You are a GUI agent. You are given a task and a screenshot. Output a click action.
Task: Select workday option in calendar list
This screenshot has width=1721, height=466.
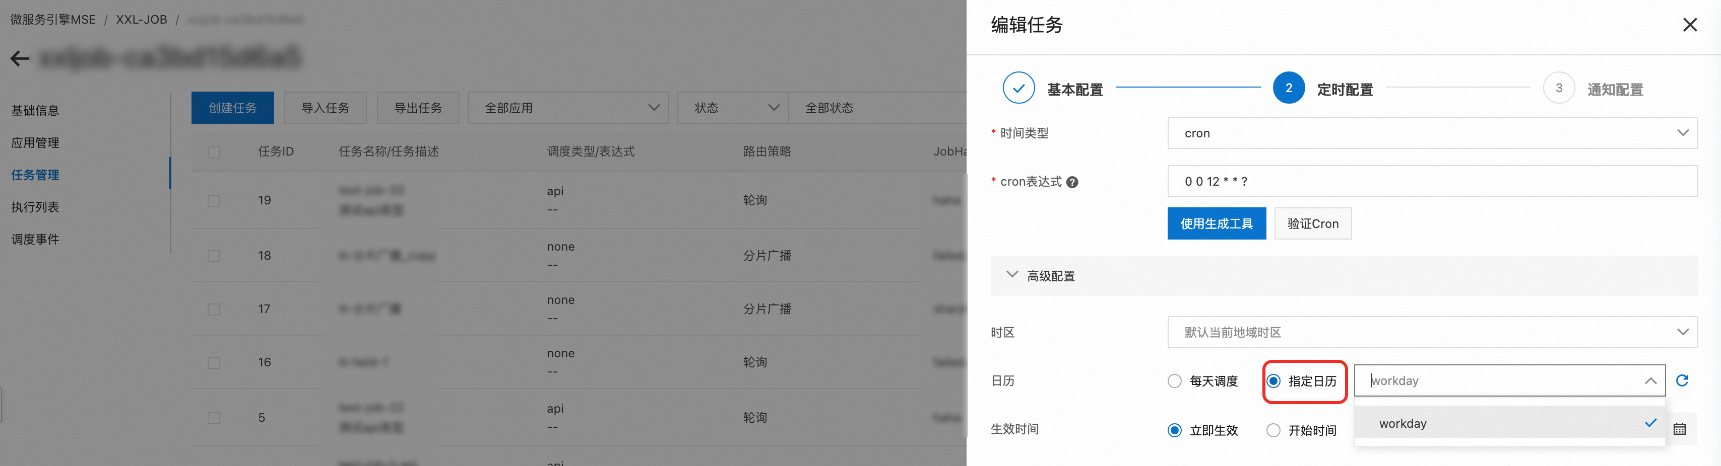(x=1510, y=423)
